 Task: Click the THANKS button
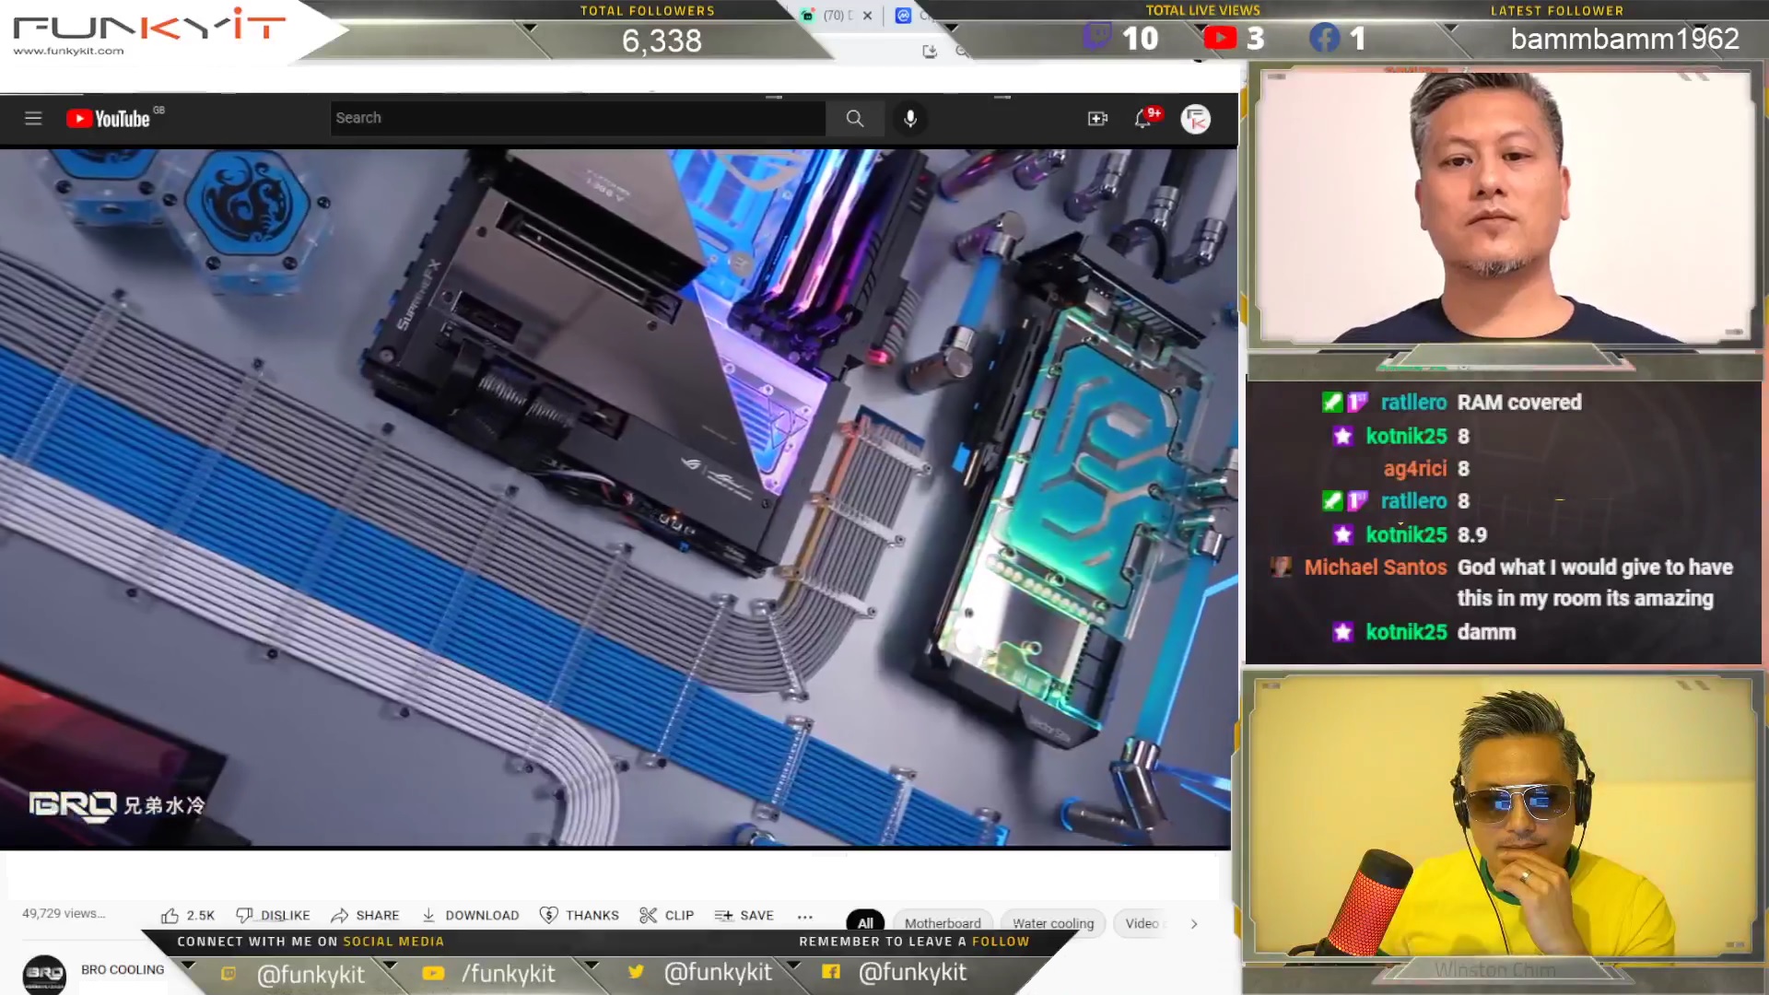[580, 915]
